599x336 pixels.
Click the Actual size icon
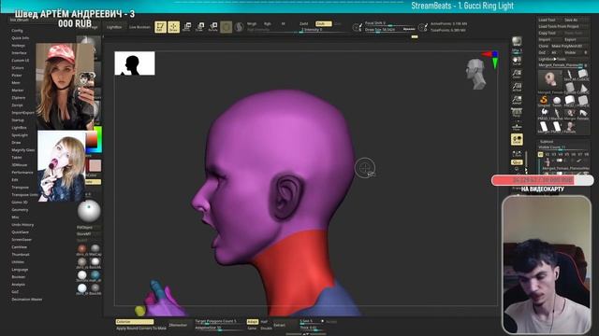tap(517, 87)
